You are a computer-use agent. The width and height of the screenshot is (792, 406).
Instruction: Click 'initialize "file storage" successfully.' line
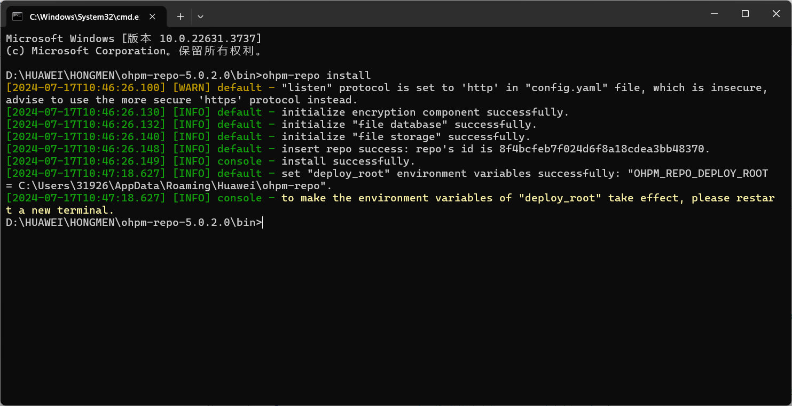[406, 136]
